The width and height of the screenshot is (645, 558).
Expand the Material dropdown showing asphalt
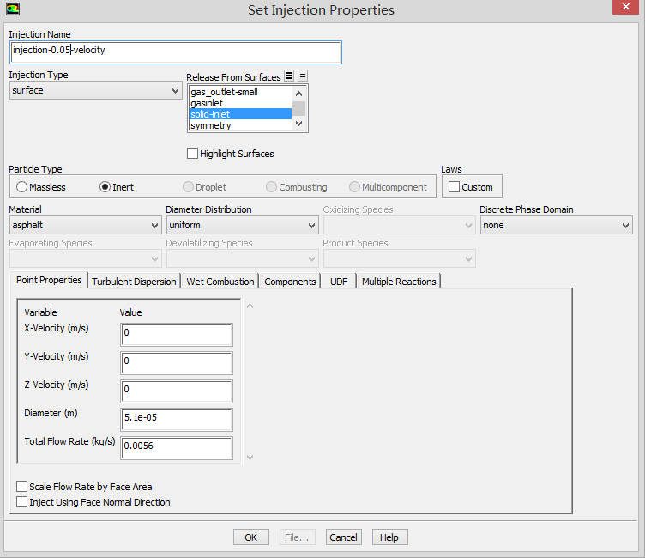click(85, 226)
